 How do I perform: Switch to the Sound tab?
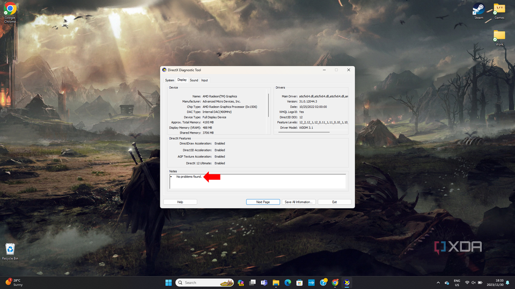click(194, 80)
